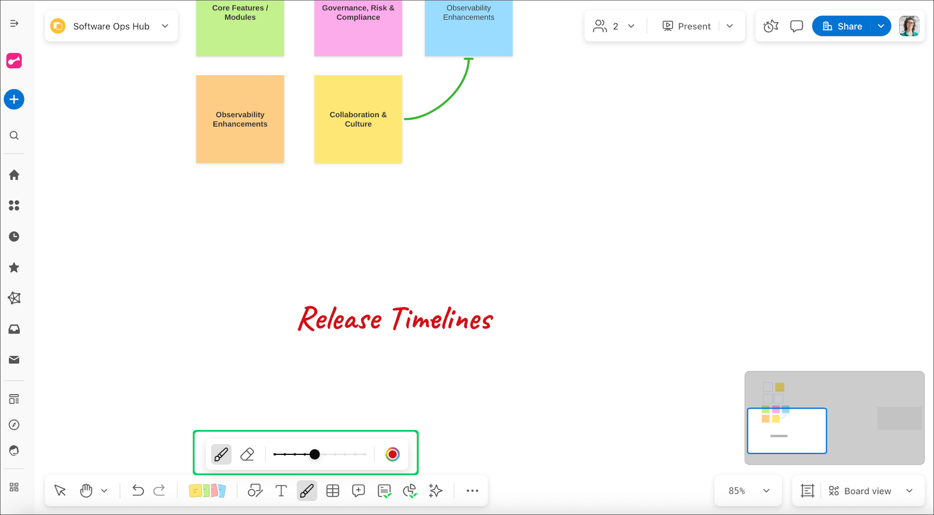Image resolution: width=934 pixels, height=515 pixels.
Task: Expand the Present options dropdown
Action: 730,25
